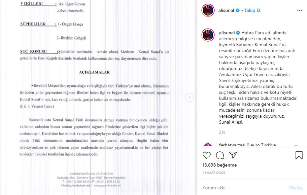This screenshot has width=307, height=195.
Task: Open the alisunal username in the header
Action: point(226,10)
